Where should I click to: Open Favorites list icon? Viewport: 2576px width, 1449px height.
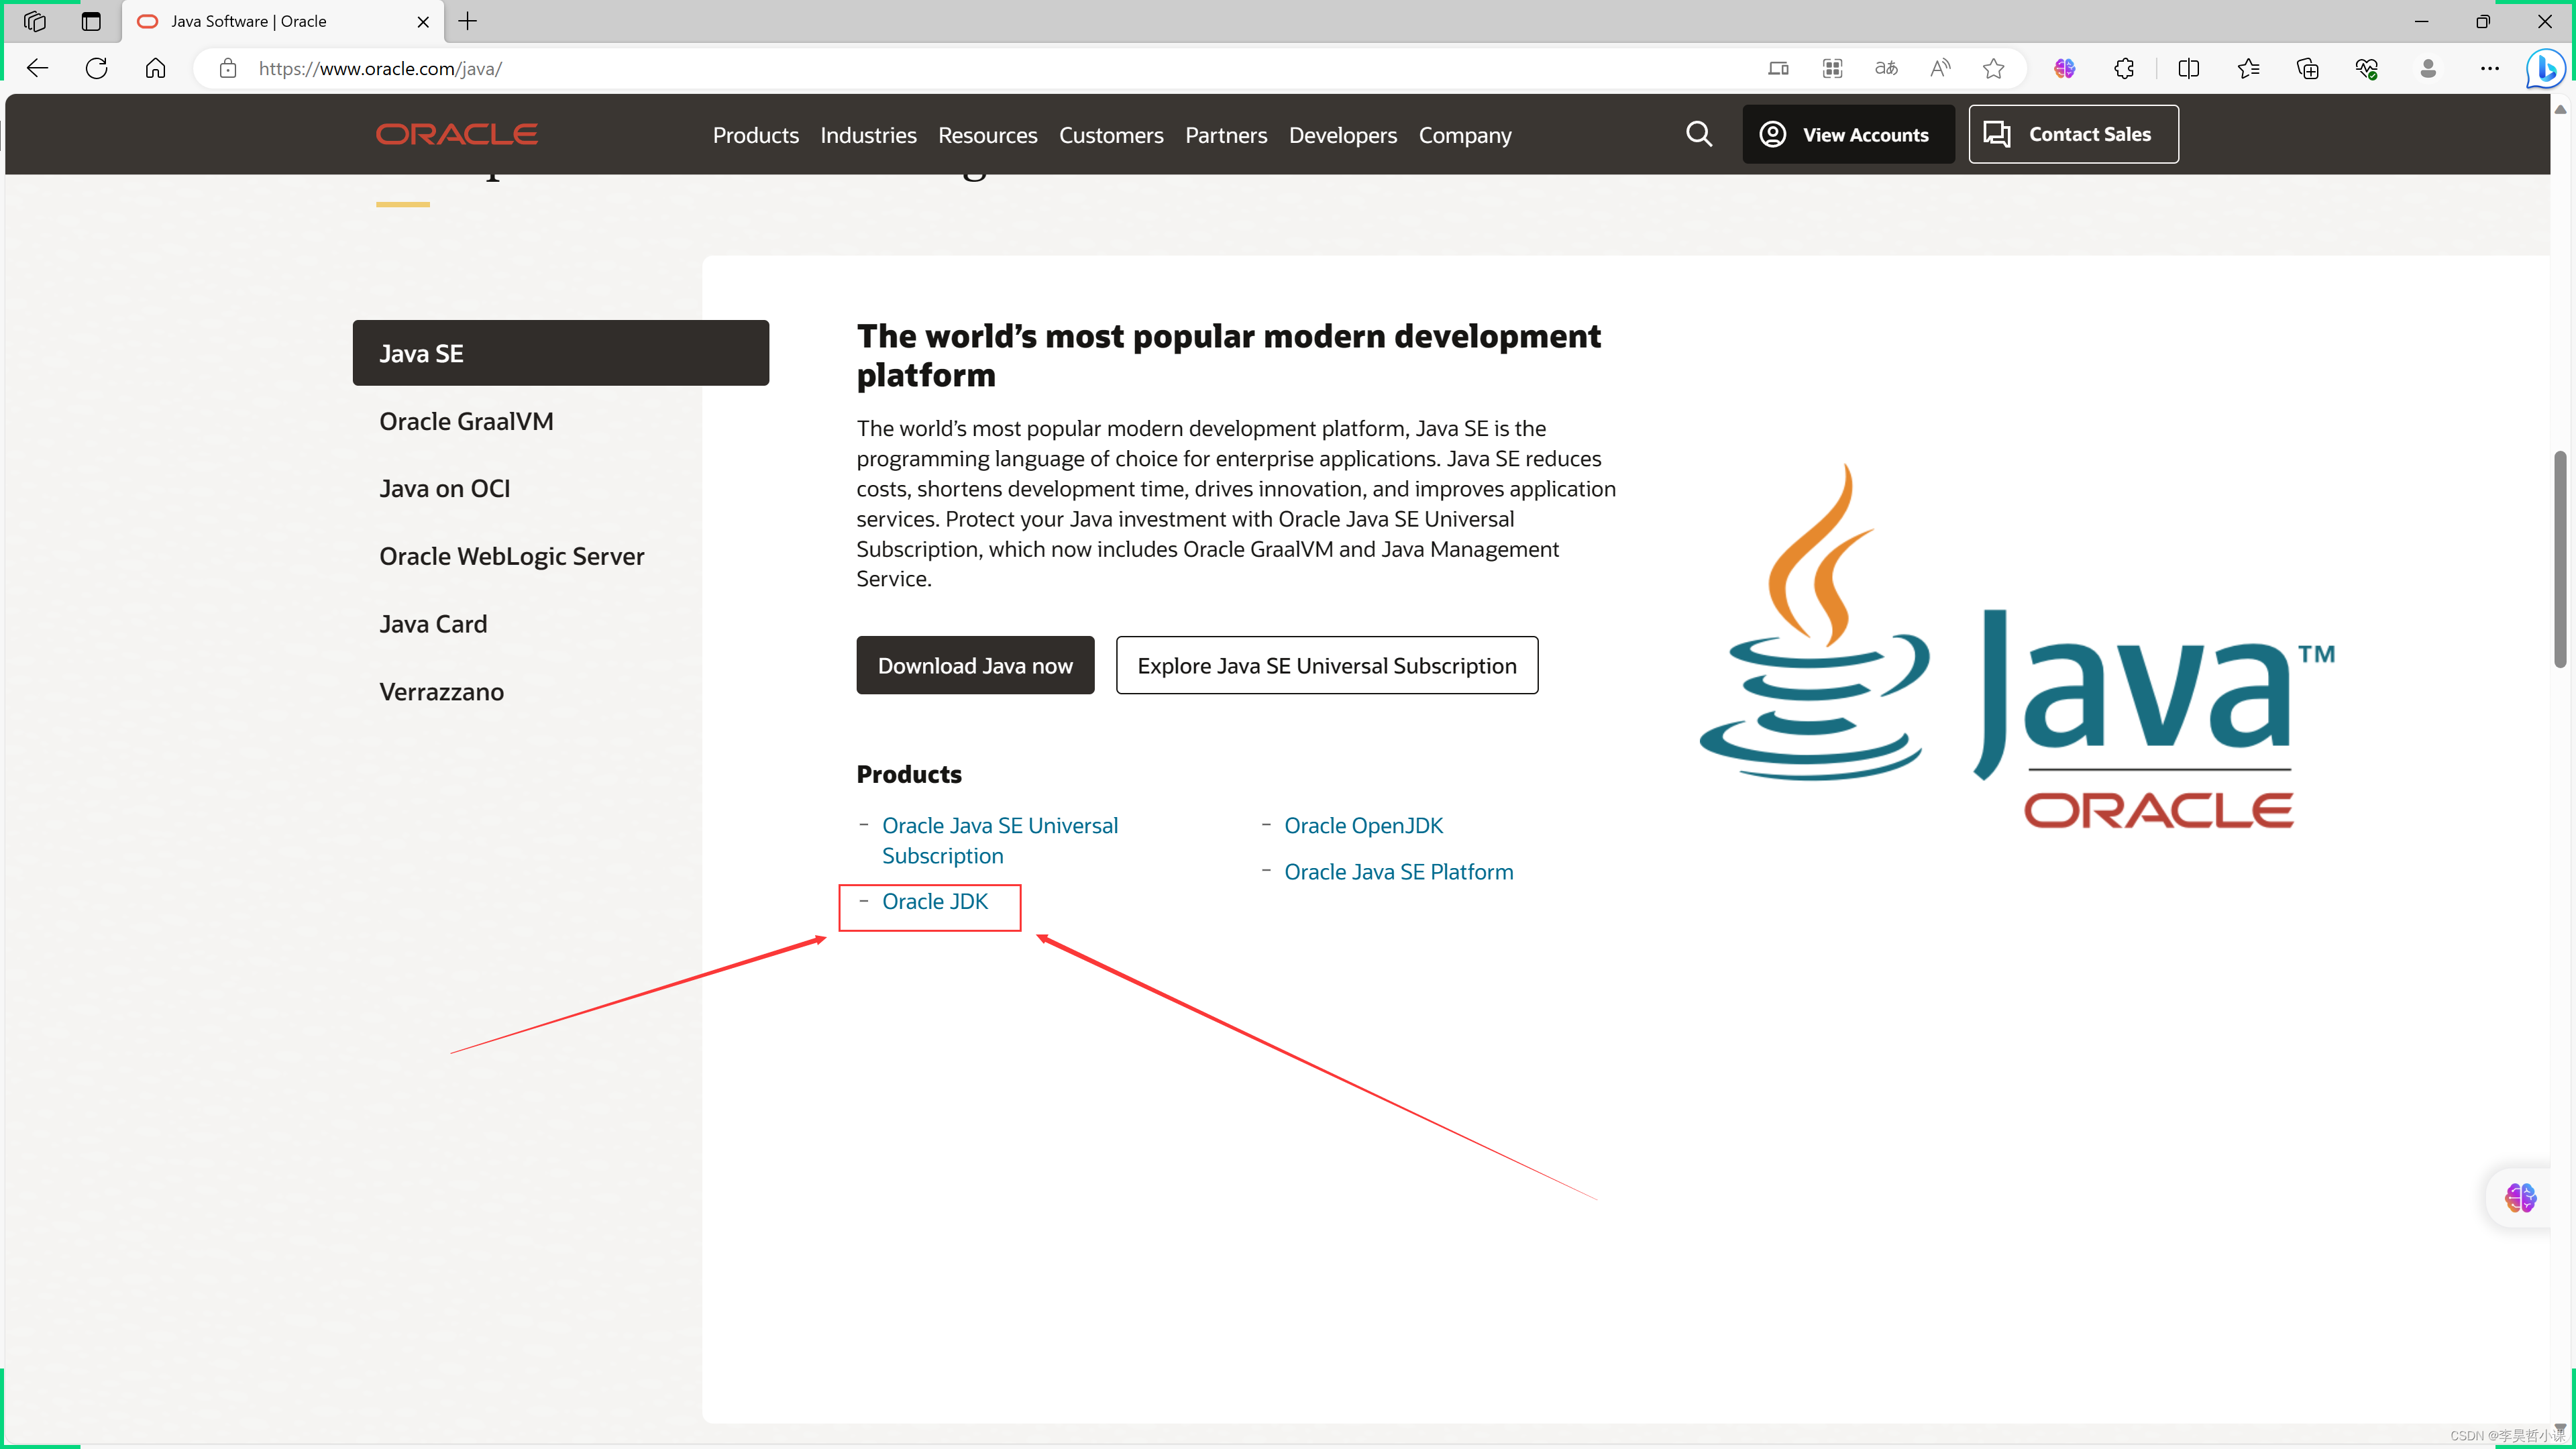point(2248,68)
